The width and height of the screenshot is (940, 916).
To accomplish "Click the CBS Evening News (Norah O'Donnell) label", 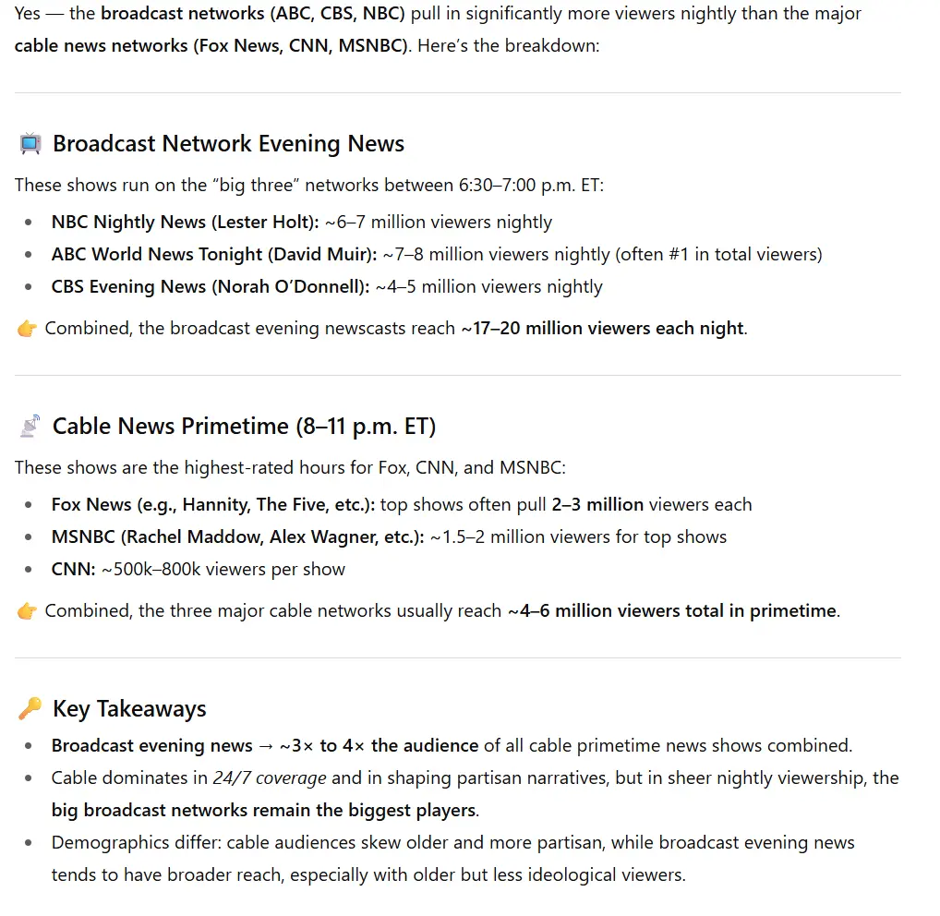I will (211, 287).
